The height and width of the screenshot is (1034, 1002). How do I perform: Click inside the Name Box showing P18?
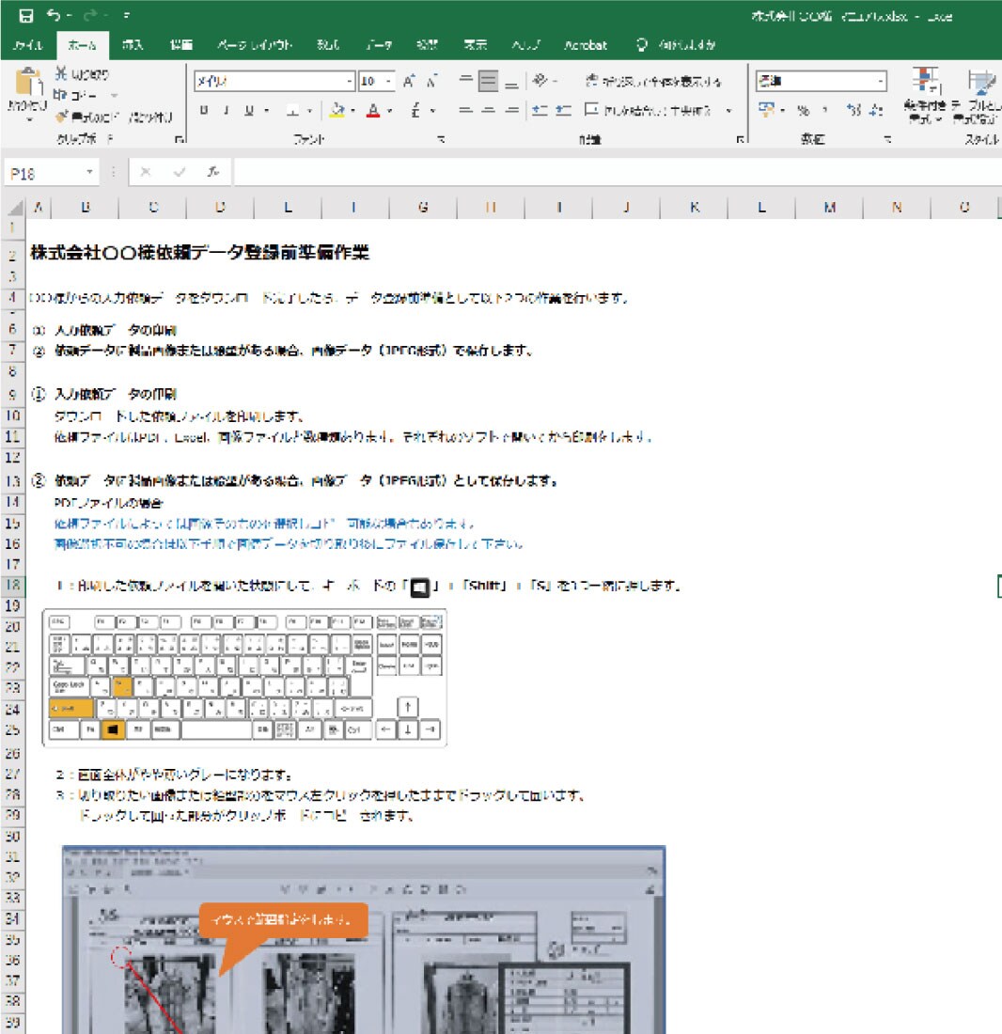tap(45, 174)
